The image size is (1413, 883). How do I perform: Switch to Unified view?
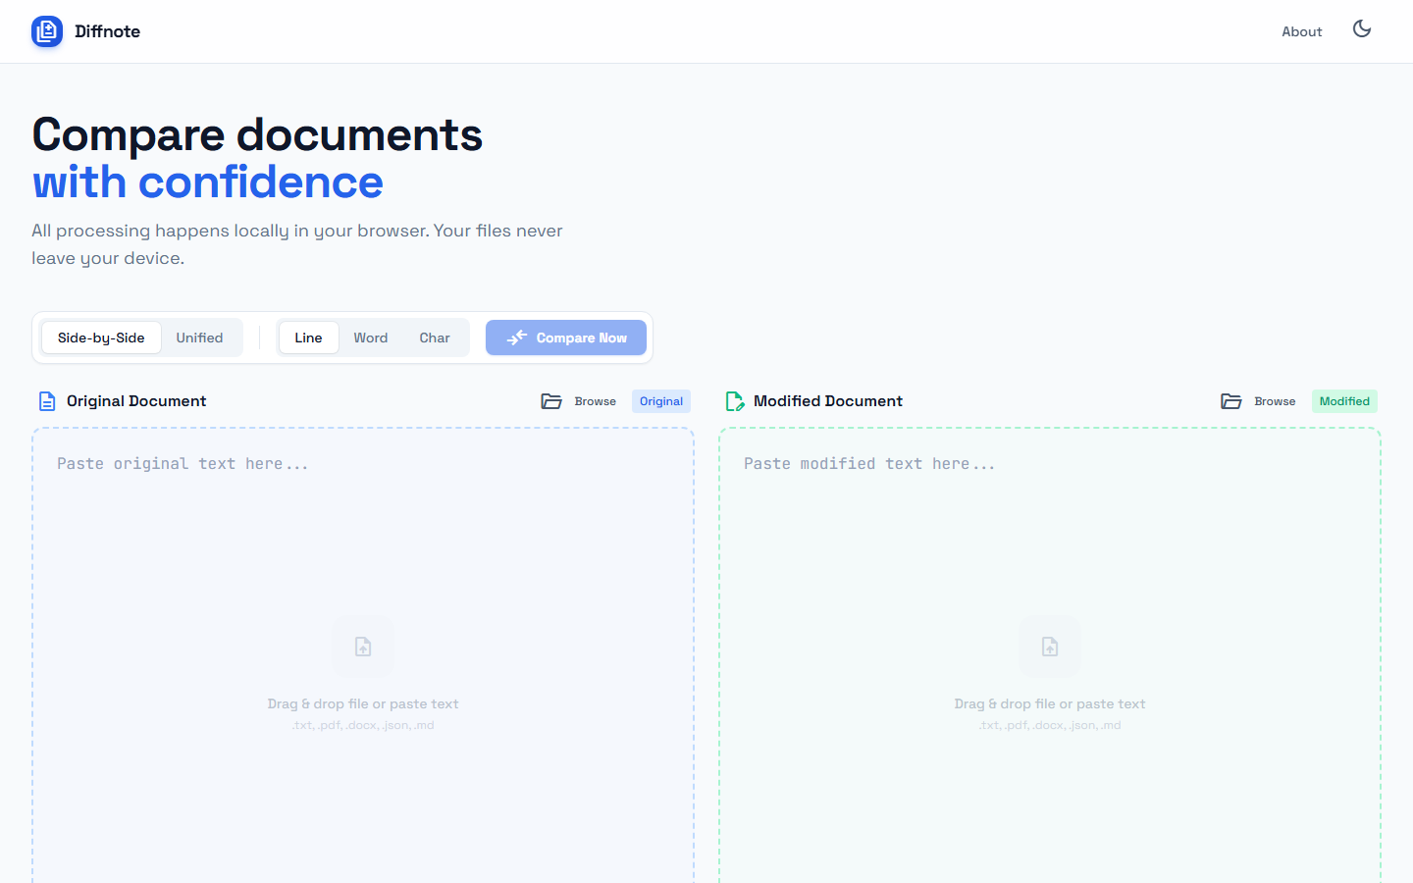point(199,338)
